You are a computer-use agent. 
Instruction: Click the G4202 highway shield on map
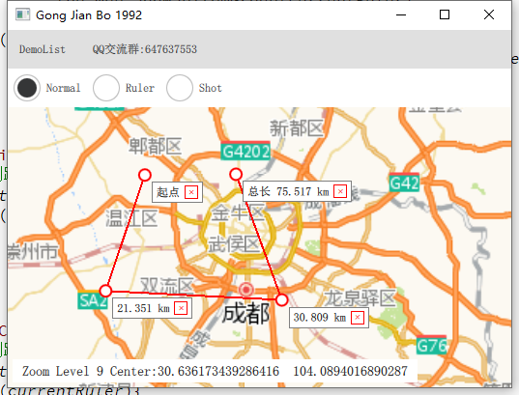click(245, 151)
